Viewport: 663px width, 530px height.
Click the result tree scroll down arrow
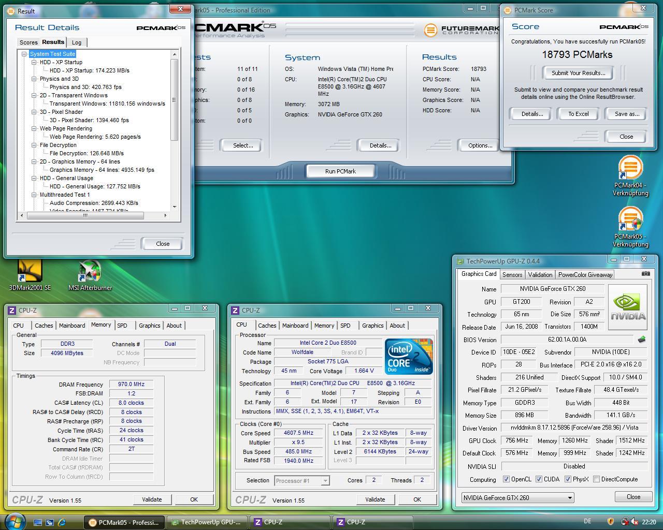(174, 207)
